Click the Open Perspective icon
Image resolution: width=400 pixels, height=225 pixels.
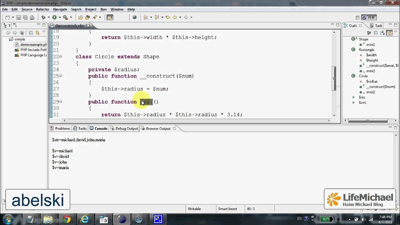[x=357, y=17]
